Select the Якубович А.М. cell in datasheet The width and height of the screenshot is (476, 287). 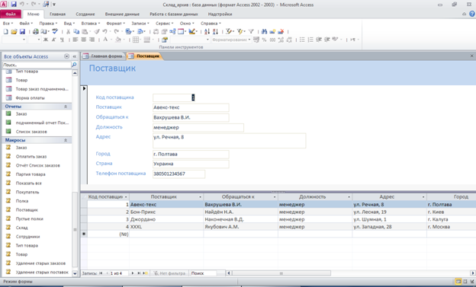coord(241,227)
